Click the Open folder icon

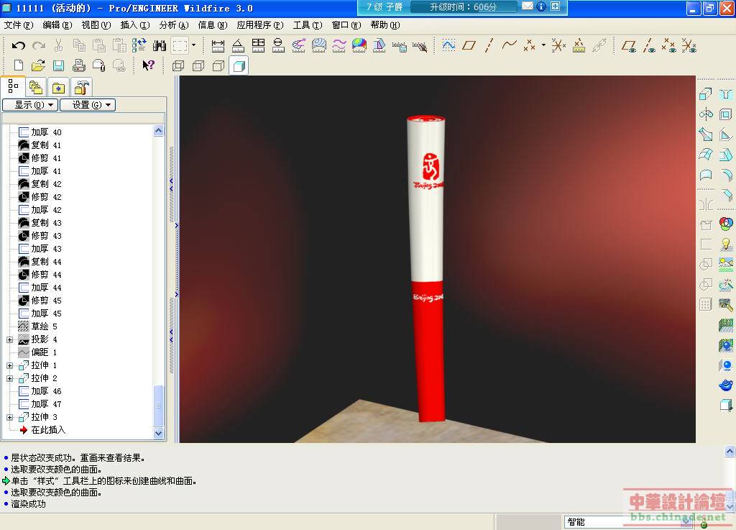(x=39, y=66)
